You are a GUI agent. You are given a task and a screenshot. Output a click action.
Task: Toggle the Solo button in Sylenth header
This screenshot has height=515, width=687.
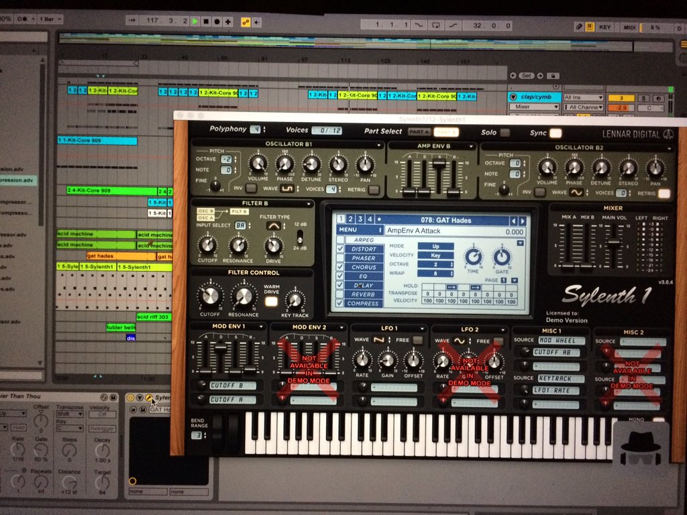coord(505,132)
